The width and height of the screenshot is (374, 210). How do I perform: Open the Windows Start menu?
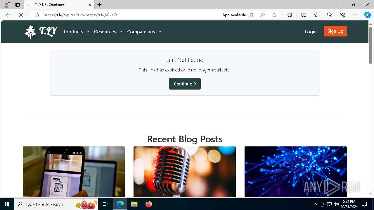click(x=7, y=204)
